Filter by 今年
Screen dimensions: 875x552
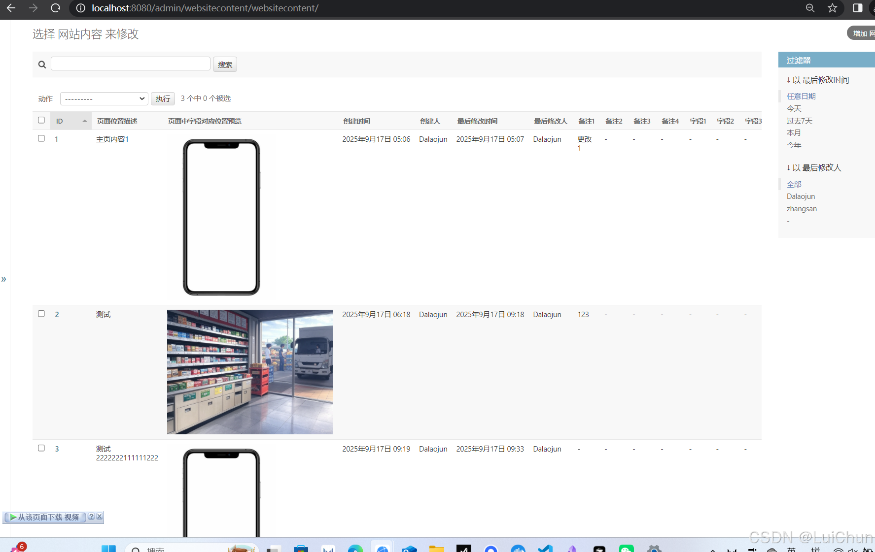tap(794, 145)
